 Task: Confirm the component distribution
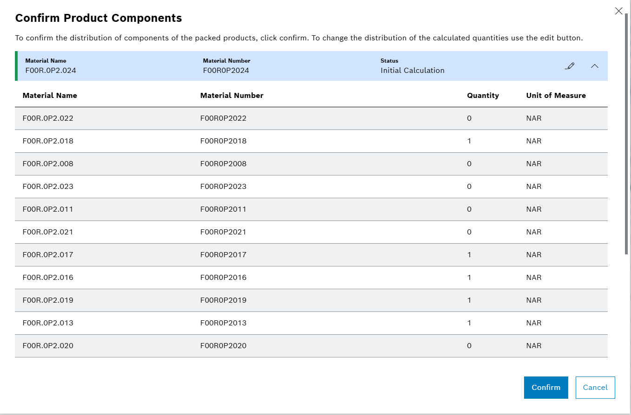click(x=546, y=388)
